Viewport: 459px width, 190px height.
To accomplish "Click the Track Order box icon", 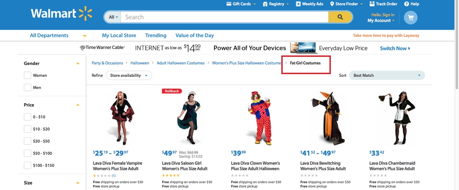I will pyautogui.click(x=372, y=4).
